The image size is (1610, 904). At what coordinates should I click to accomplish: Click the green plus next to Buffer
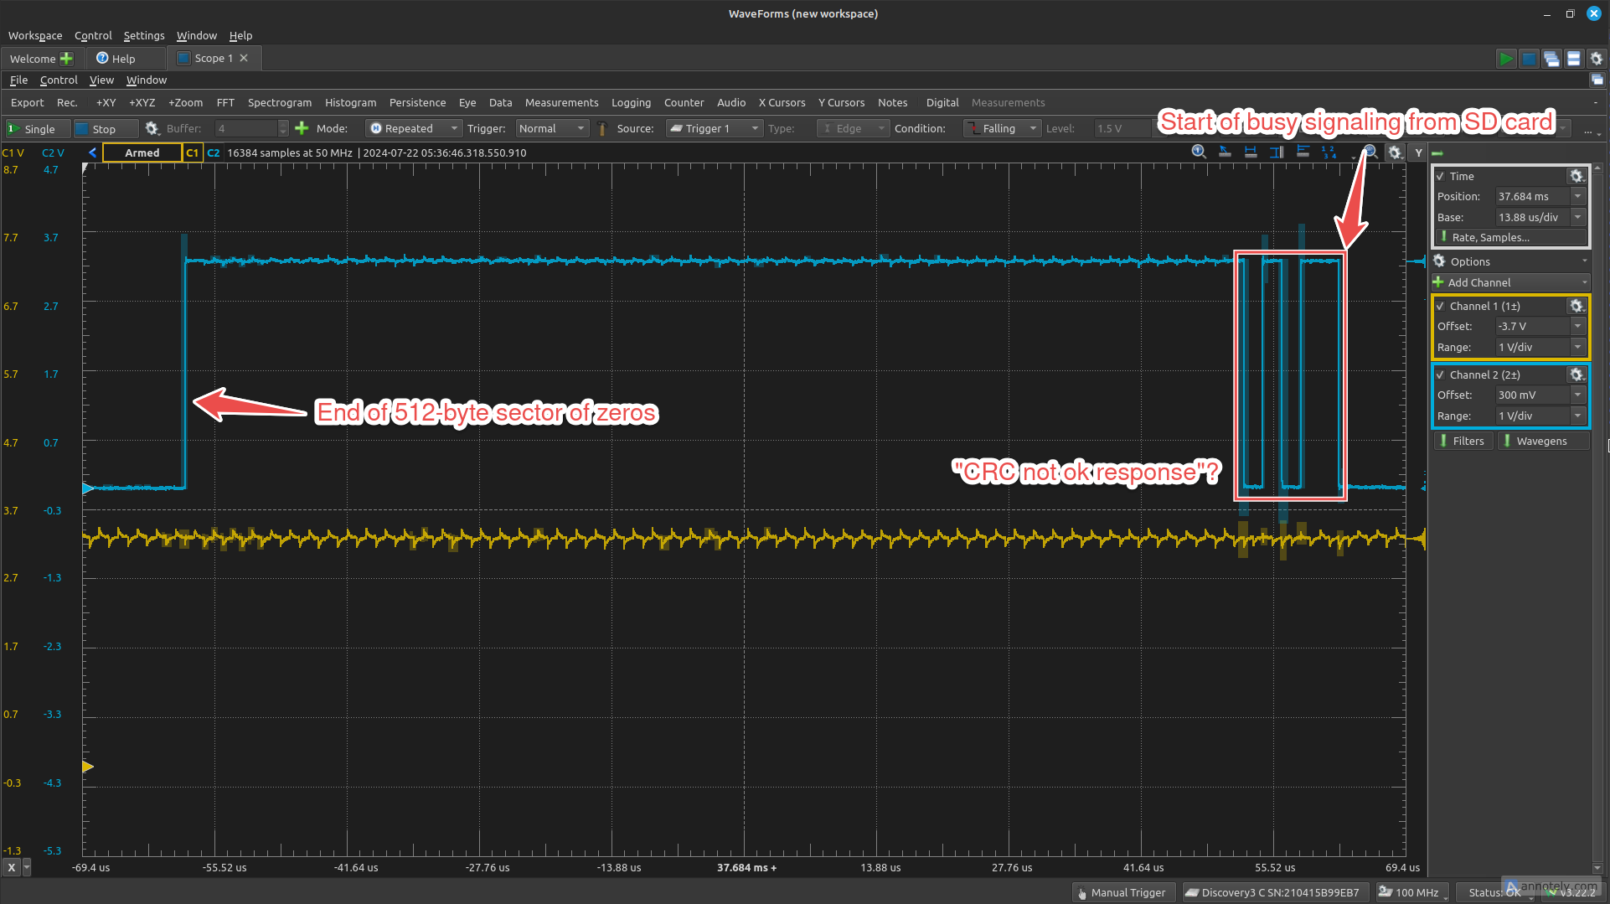point(302,128)
